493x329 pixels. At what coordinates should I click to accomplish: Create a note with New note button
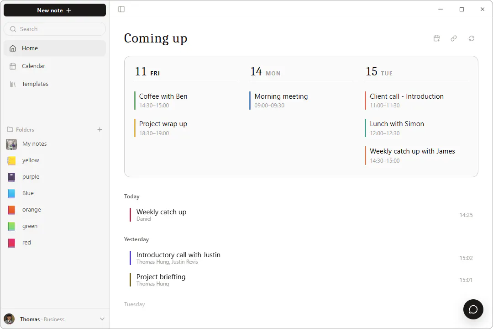(55, 10)
